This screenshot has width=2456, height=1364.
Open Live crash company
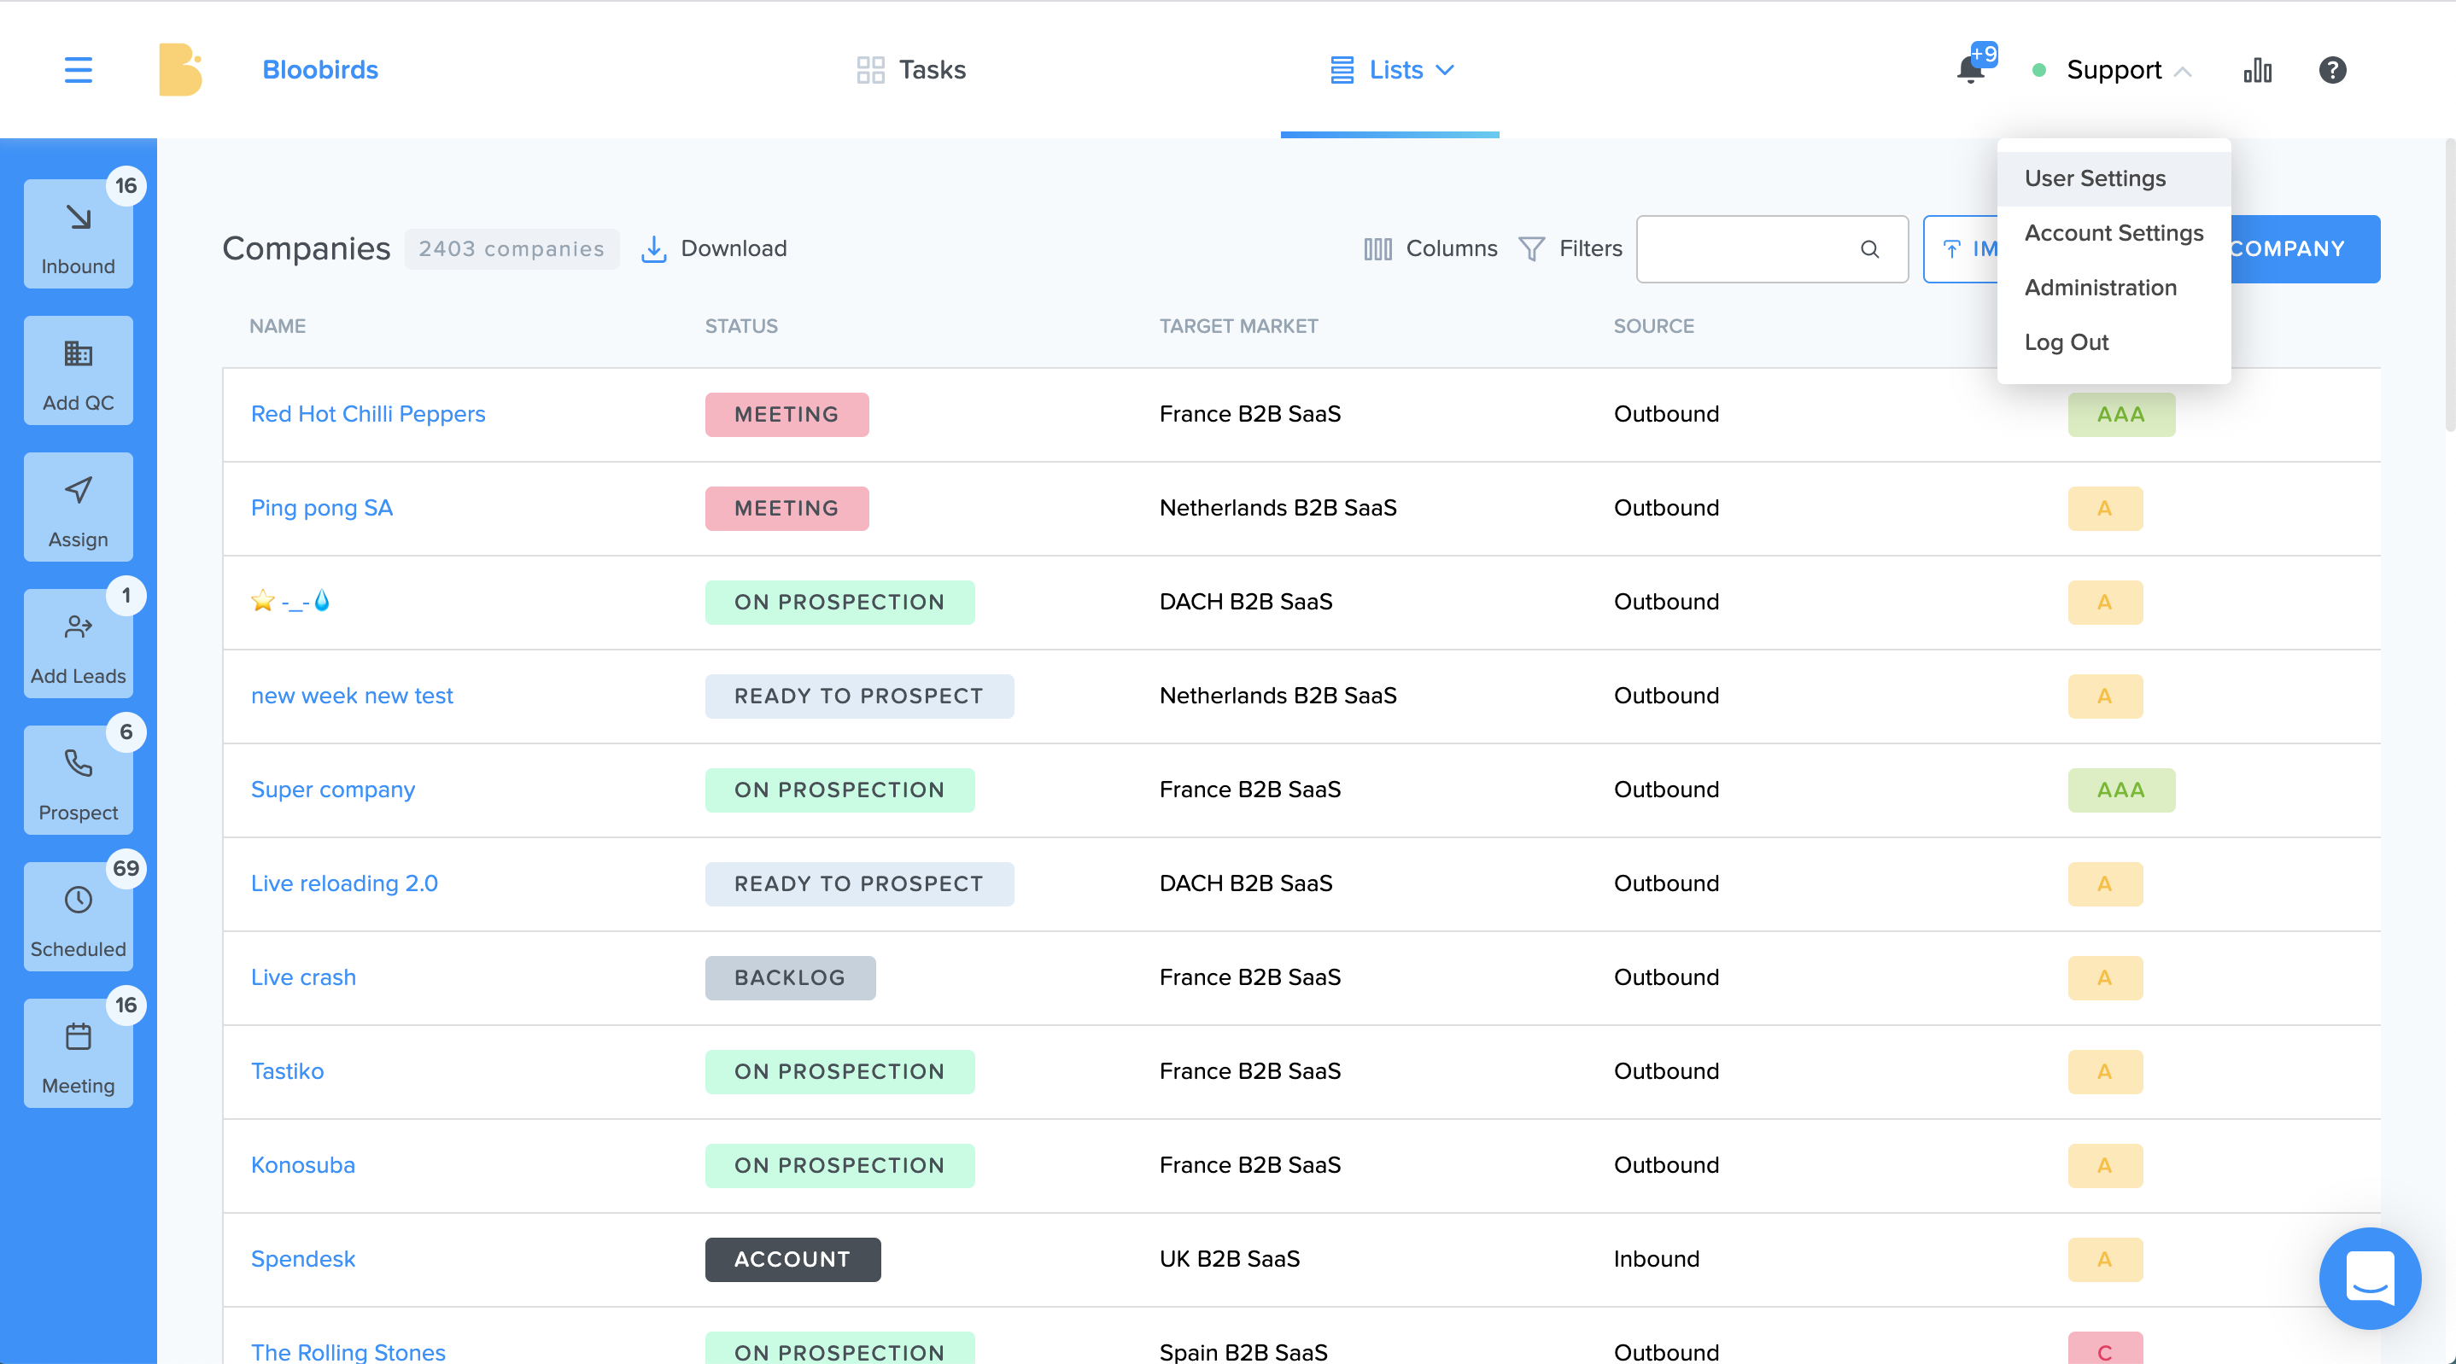pyautogui.click(x=303, y=977)
